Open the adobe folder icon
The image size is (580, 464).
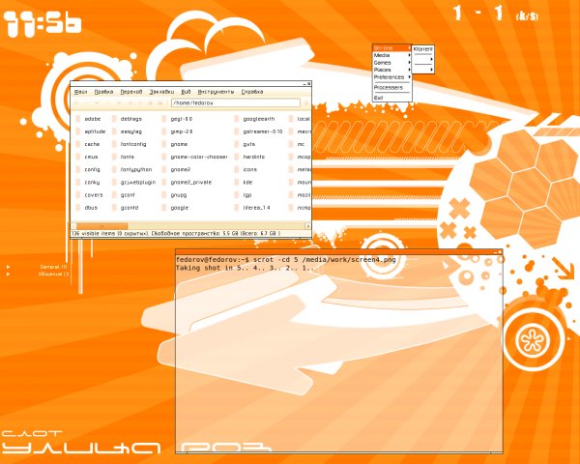pos(76,119)
